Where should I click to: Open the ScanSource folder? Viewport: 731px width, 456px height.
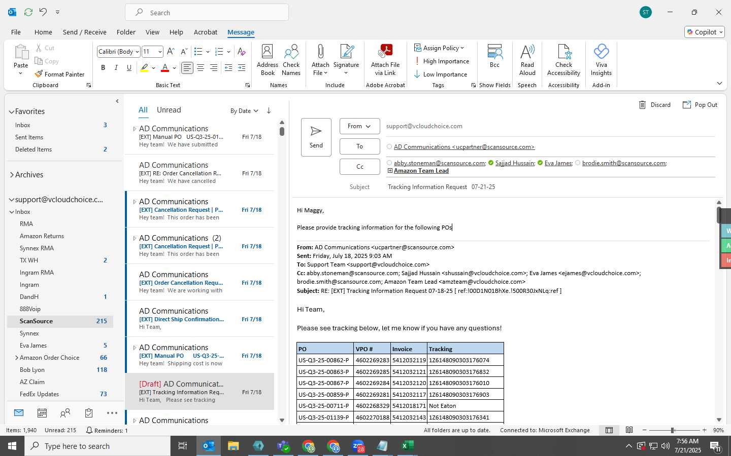(60, 321)
